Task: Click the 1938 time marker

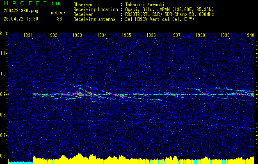Action: point(200,35)
